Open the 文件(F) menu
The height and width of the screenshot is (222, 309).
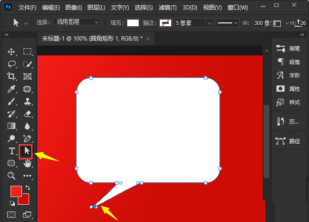pos(27,8)
